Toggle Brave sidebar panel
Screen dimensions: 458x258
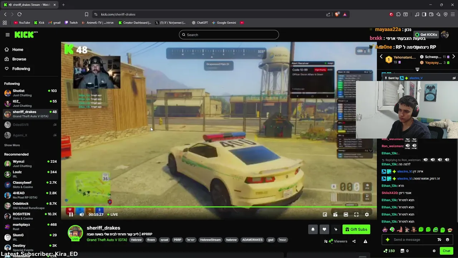424,14
